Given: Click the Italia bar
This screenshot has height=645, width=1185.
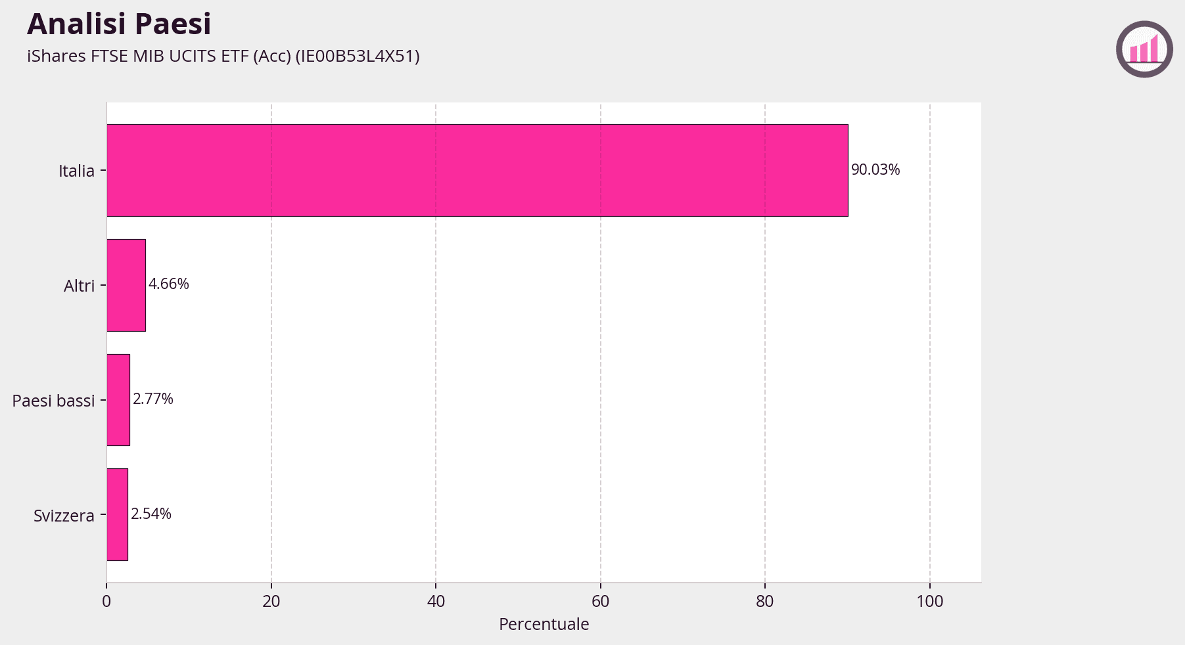Looking at the screenshot, I should tap(477, 170).
